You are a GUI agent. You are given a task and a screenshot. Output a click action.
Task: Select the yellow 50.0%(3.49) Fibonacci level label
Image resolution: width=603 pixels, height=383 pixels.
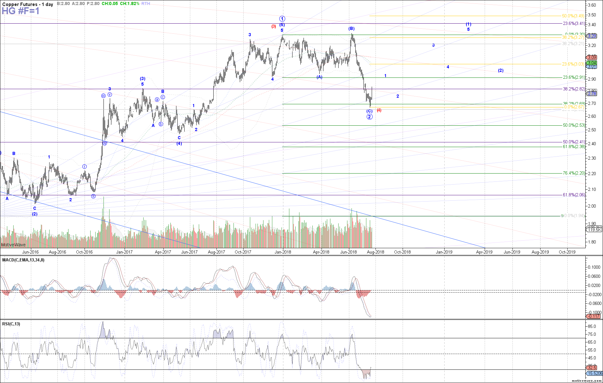(x=573, y=16)
